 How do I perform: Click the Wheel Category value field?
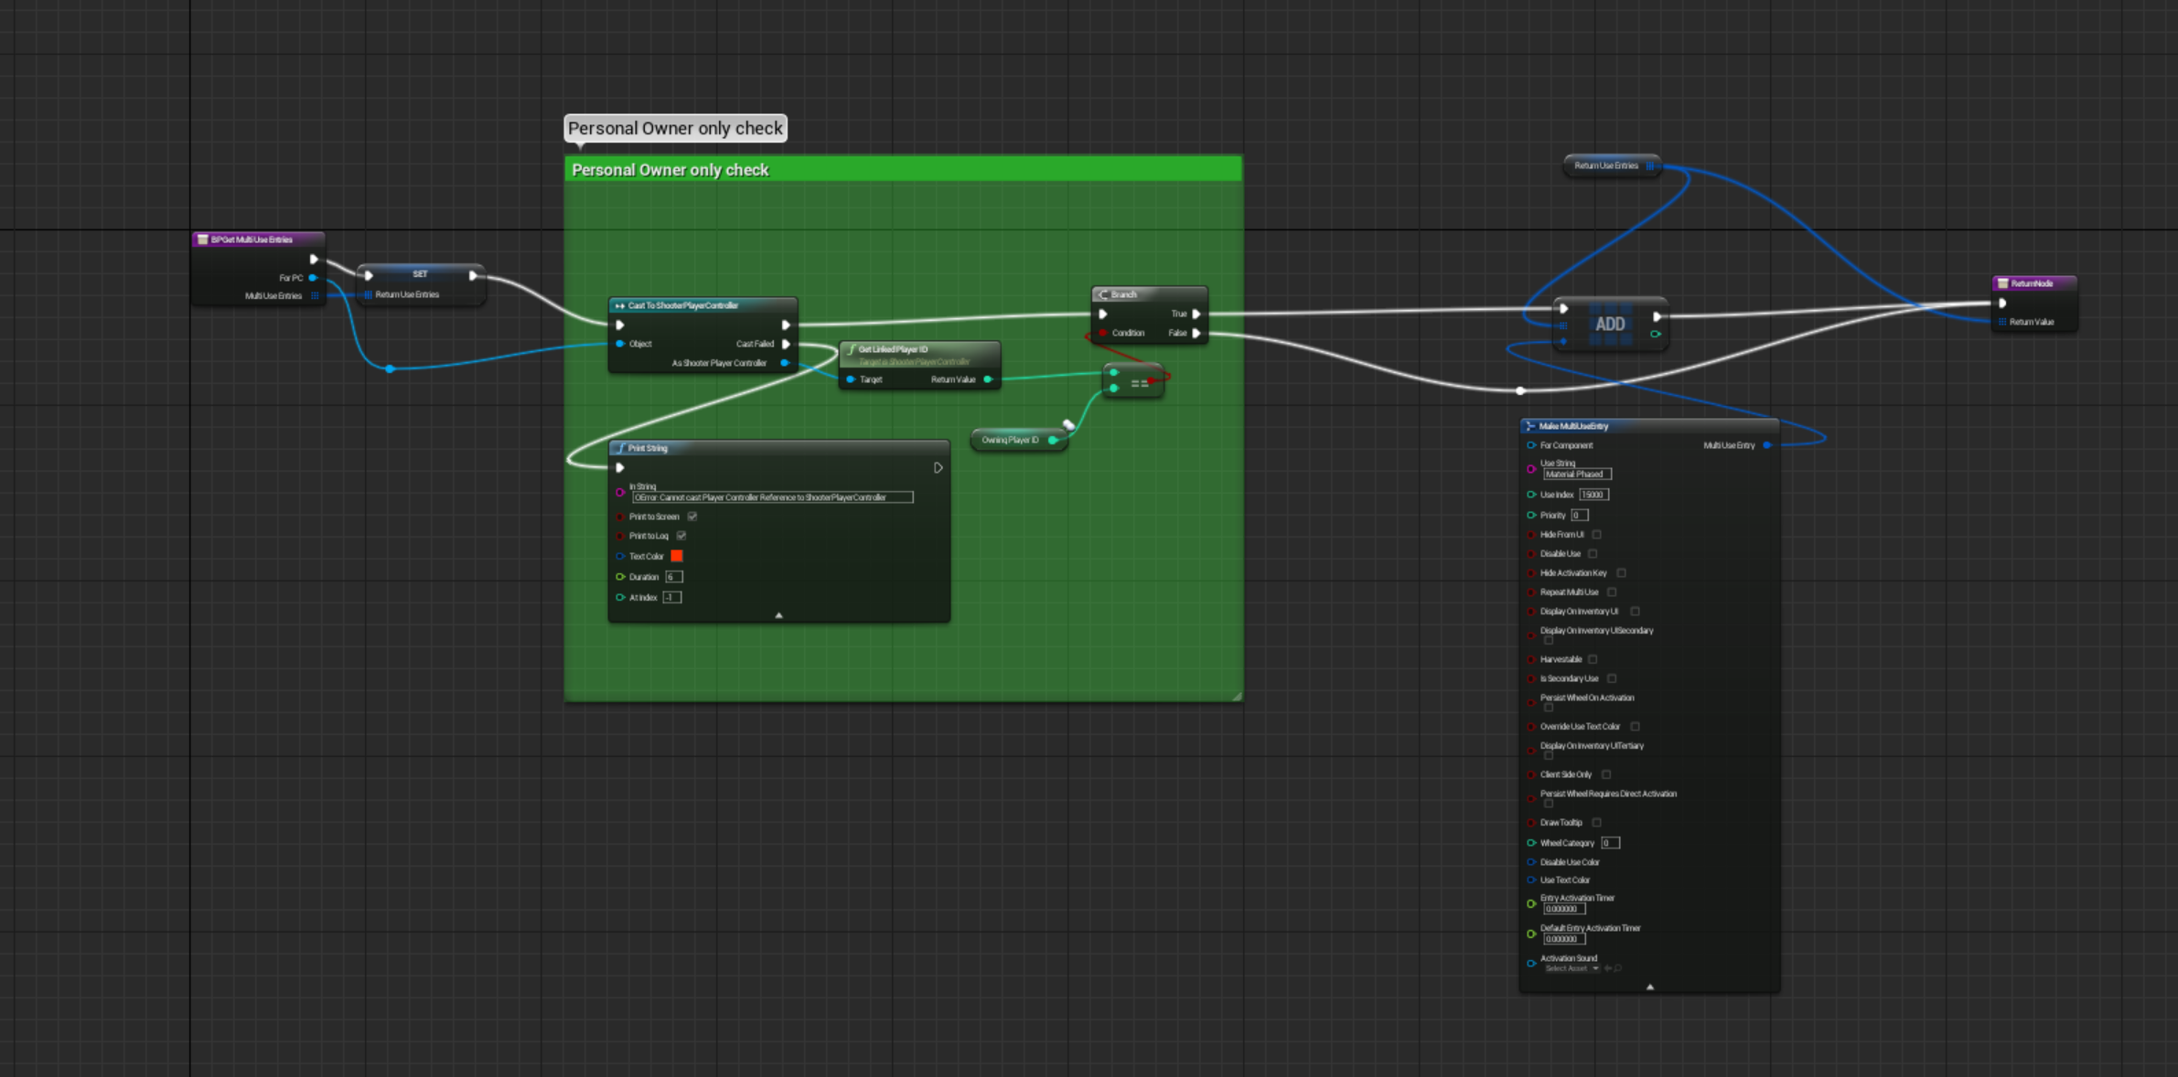pos(1611,843)
